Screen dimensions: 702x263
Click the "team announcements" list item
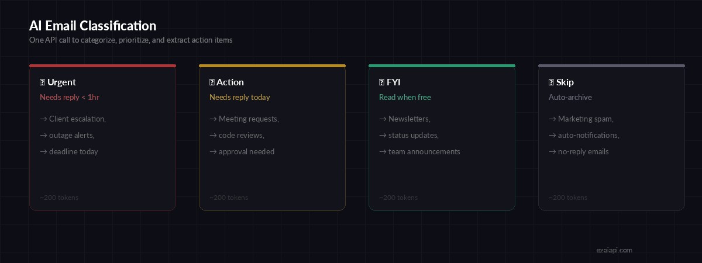pyautogui.click(x=424, y=151)
